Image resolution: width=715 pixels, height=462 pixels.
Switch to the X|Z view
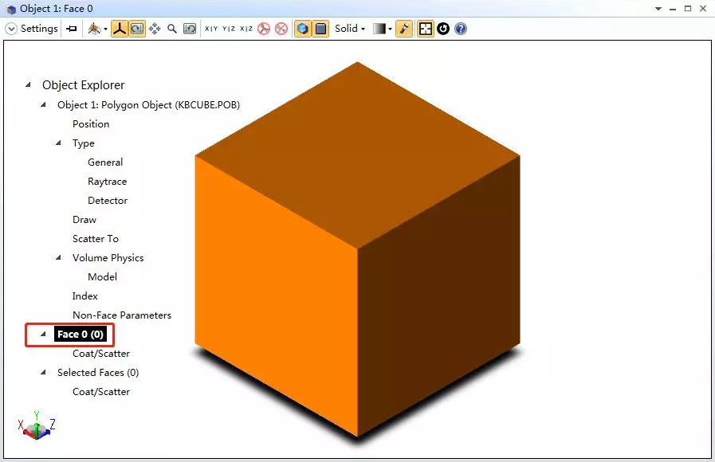click(246, 29)
